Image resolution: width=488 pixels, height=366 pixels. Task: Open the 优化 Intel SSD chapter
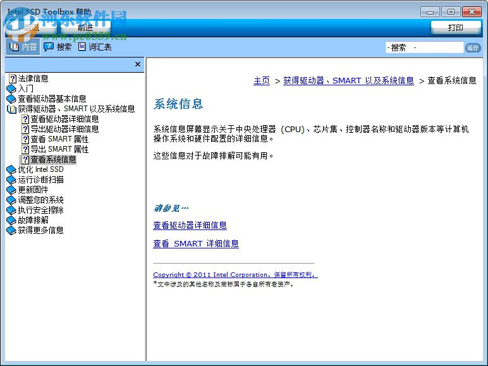[x=40, y=169]
